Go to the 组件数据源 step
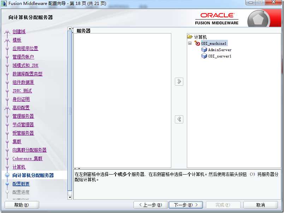Screen dimensions: 284x213 coord(23,82)
